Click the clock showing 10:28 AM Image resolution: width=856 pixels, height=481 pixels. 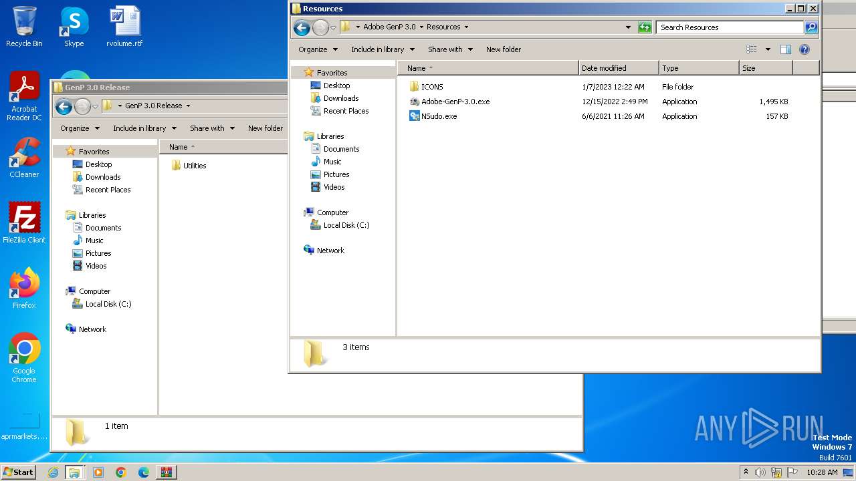tap(822, 472)
